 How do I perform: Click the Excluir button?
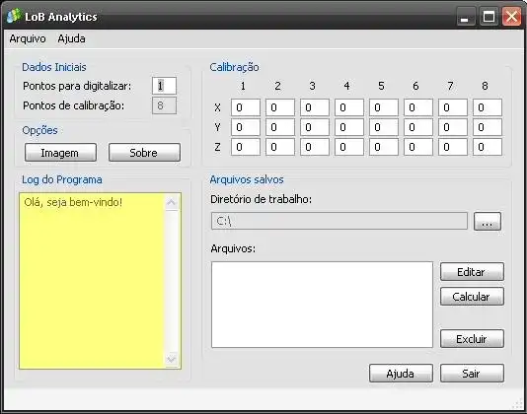click(x=472, y=339)
